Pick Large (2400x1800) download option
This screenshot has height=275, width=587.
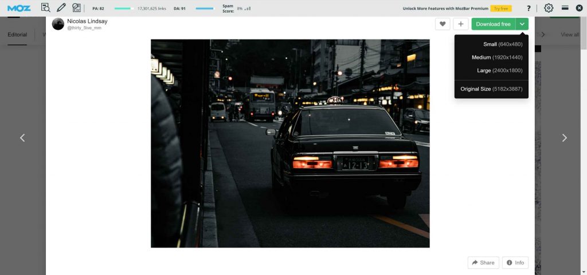499,70
